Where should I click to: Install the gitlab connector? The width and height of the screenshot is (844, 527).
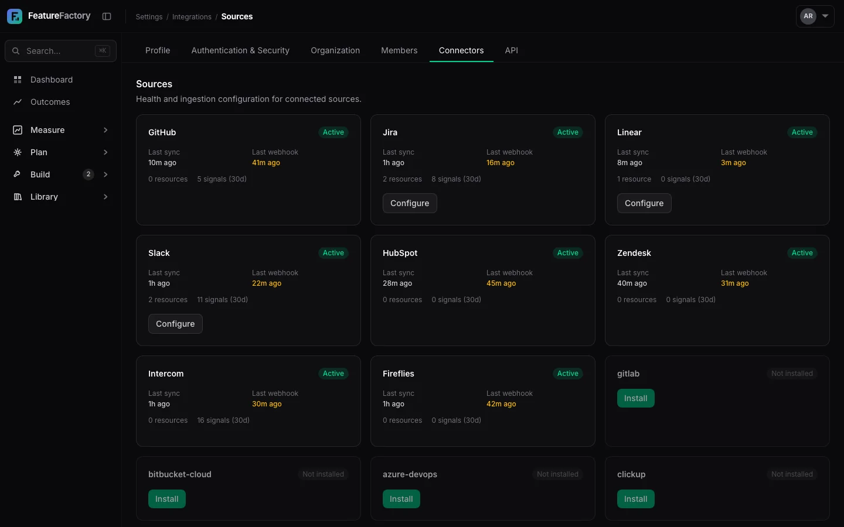(x=636, y=398)
